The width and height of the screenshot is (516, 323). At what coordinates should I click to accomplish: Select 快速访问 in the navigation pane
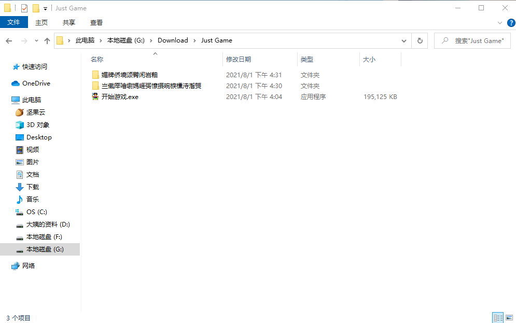coord(35,67)
